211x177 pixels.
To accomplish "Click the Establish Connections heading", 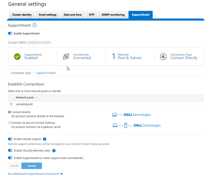I will 26,84.
